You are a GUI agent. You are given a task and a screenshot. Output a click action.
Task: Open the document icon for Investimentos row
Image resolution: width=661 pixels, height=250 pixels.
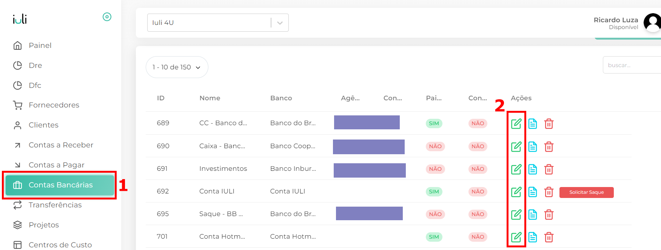coord(533,169)
